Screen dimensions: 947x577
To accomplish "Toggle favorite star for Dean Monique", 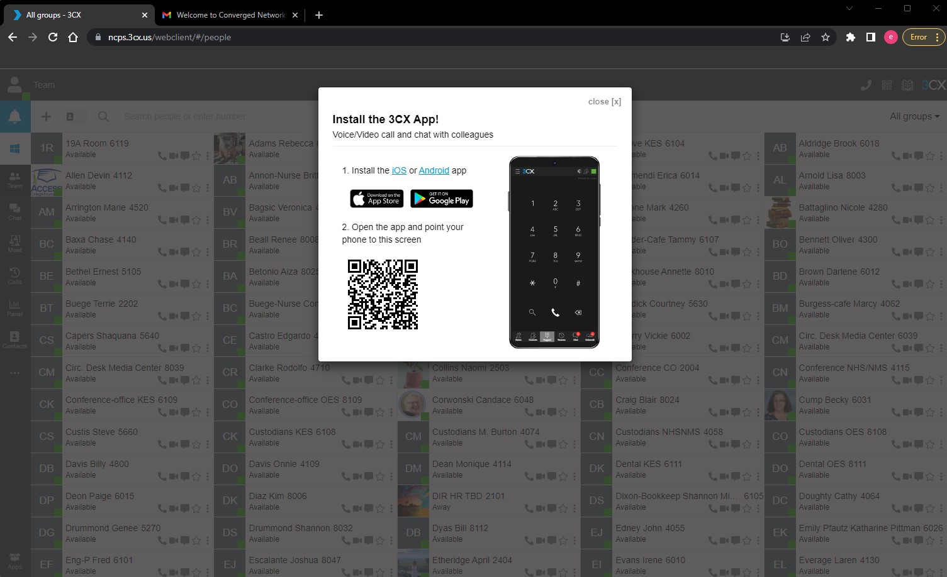I will coord(563,476).
